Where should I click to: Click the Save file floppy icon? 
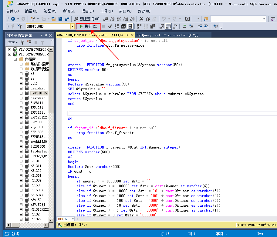(60, 19)
